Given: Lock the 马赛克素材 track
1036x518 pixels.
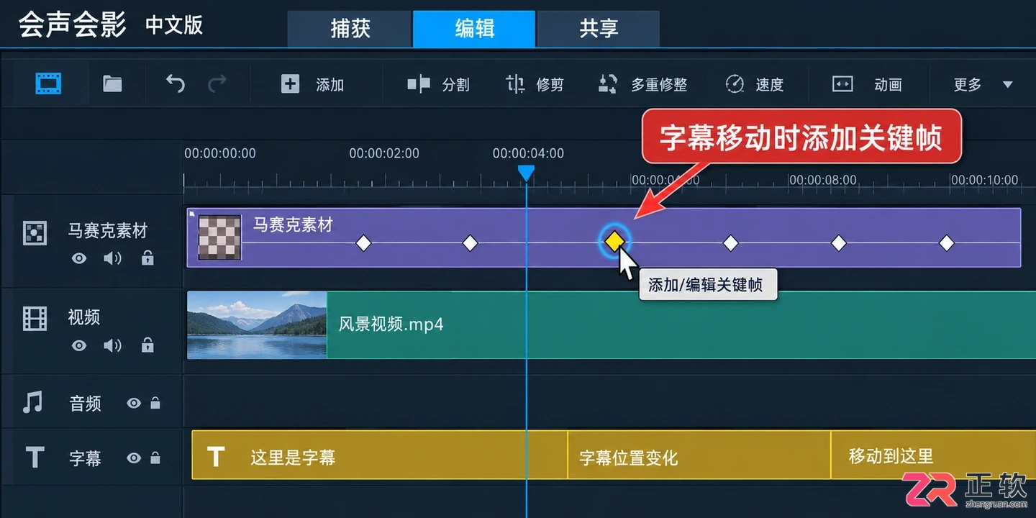Looking at the screenshot, I should pyautogui.click(x=147, y=257).
